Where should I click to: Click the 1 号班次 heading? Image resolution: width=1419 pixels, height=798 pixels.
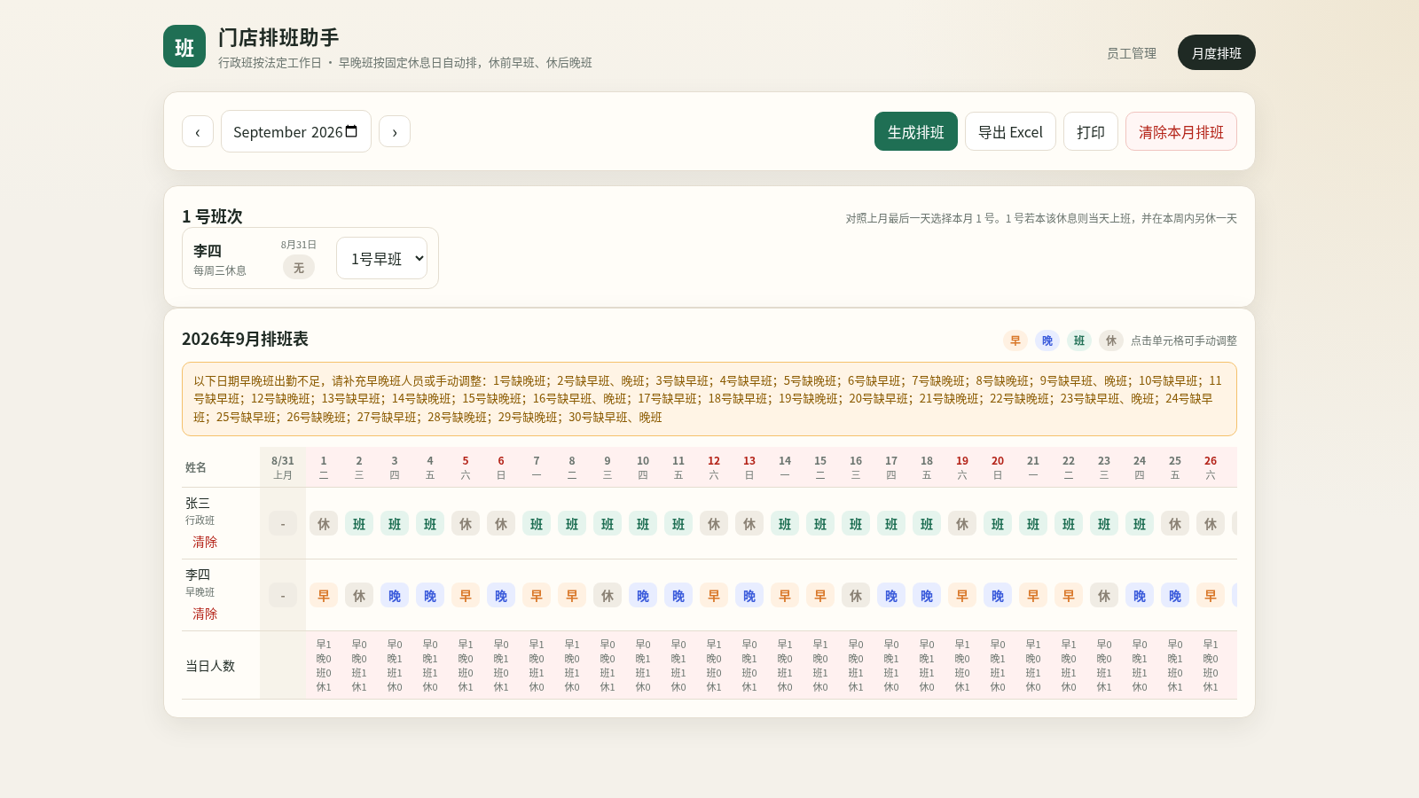[212, 216]
